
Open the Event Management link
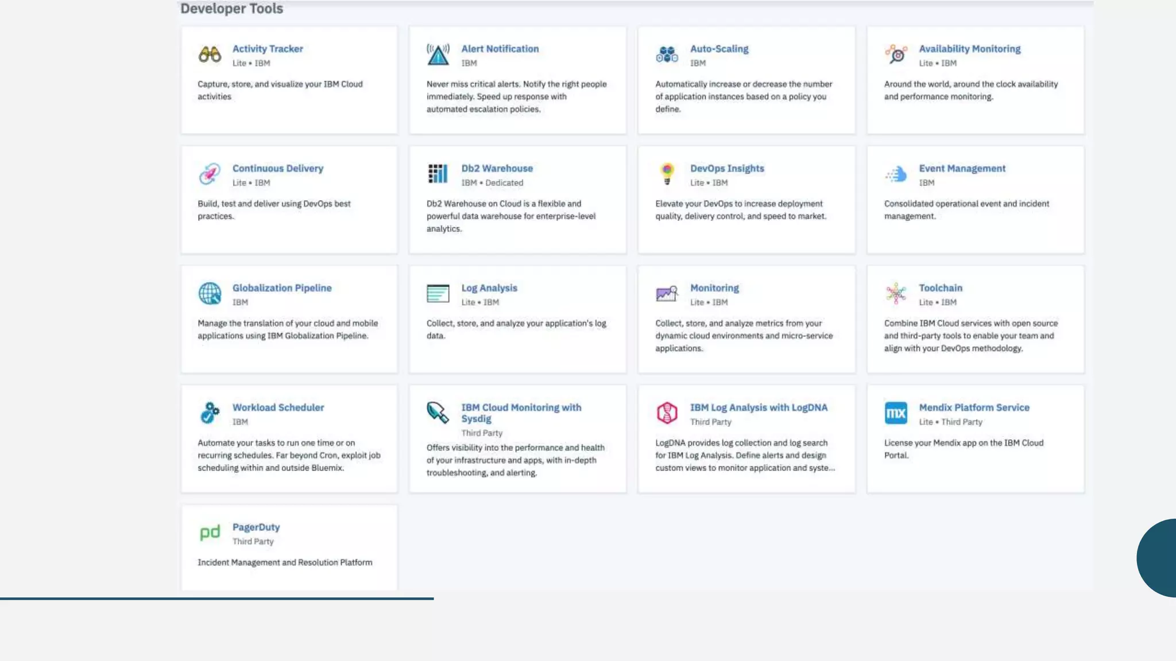(962, 168)
